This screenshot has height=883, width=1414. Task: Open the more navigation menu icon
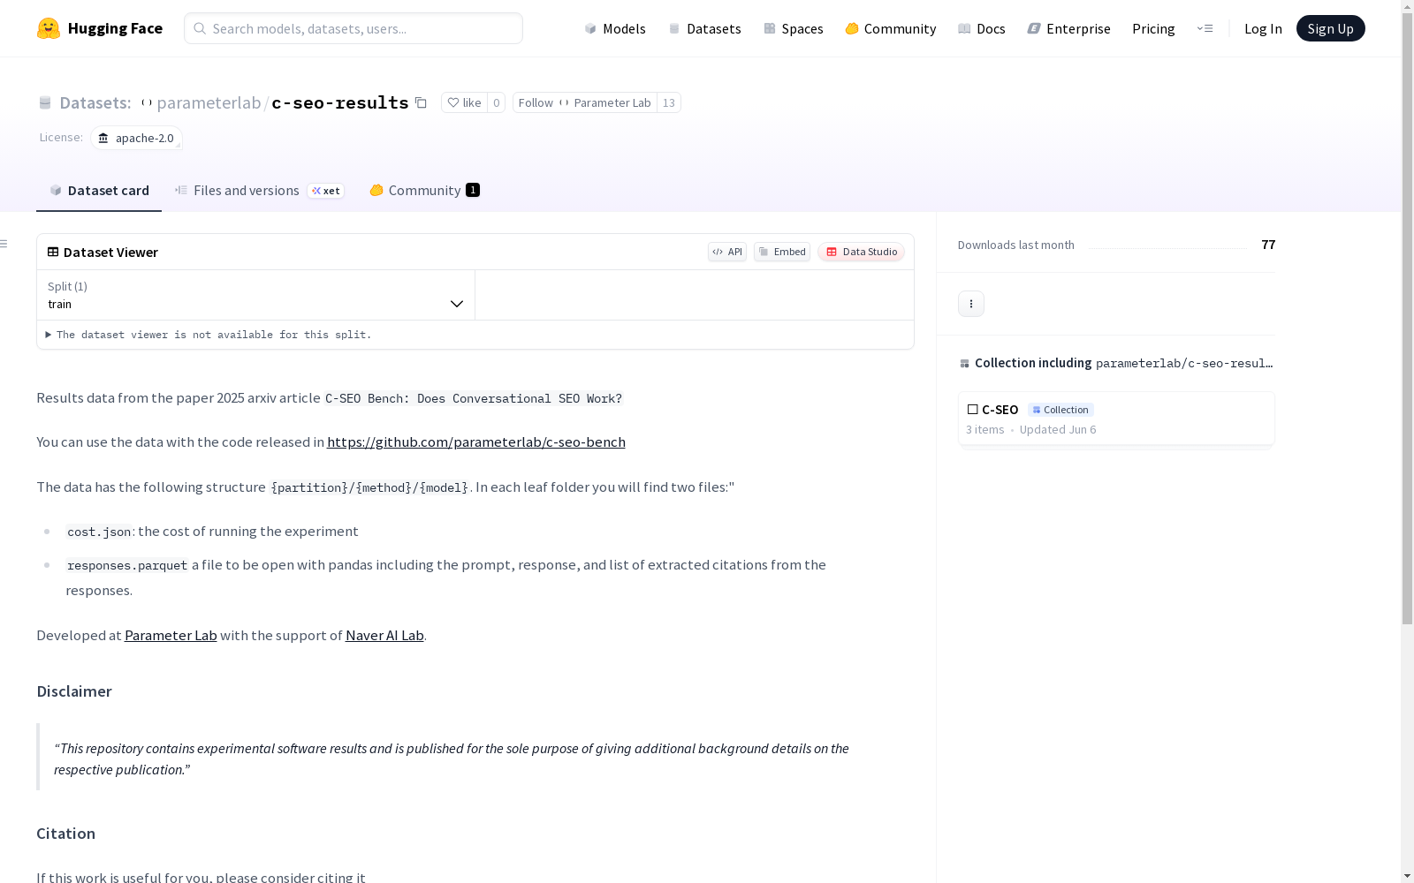point(1205,28)
